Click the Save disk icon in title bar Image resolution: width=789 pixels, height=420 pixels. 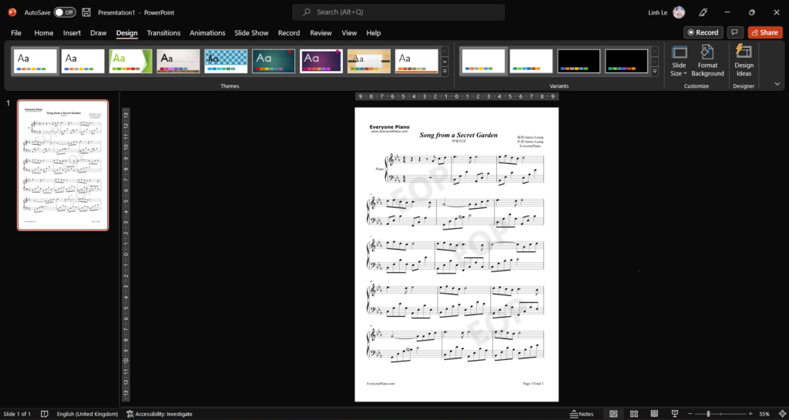pyautogui.click(x=86, y=12)
